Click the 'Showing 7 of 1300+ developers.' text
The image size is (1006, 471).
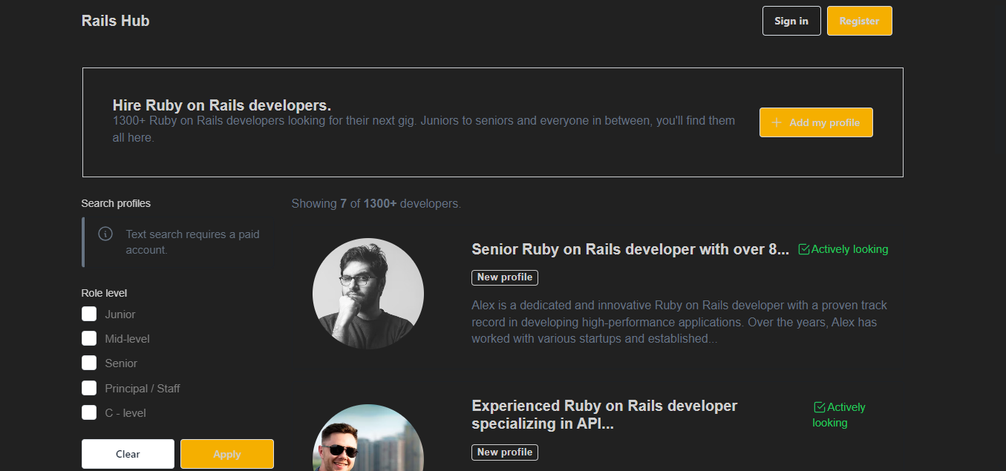click(376, 203)
